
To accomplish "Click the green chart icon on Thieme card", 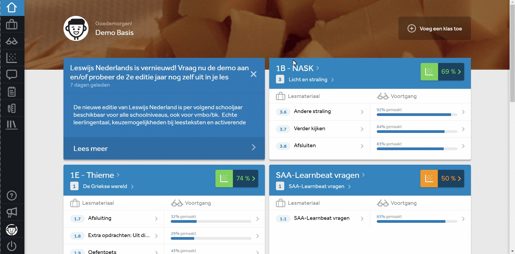I will [224, 178].
